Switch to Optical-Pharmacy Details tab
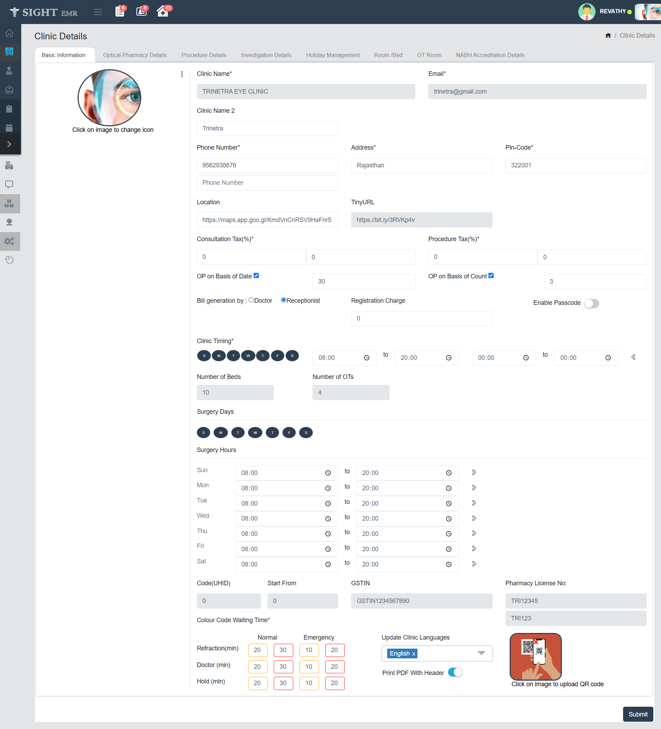This screenshot has width=661, height=729. tap(135, 55)
